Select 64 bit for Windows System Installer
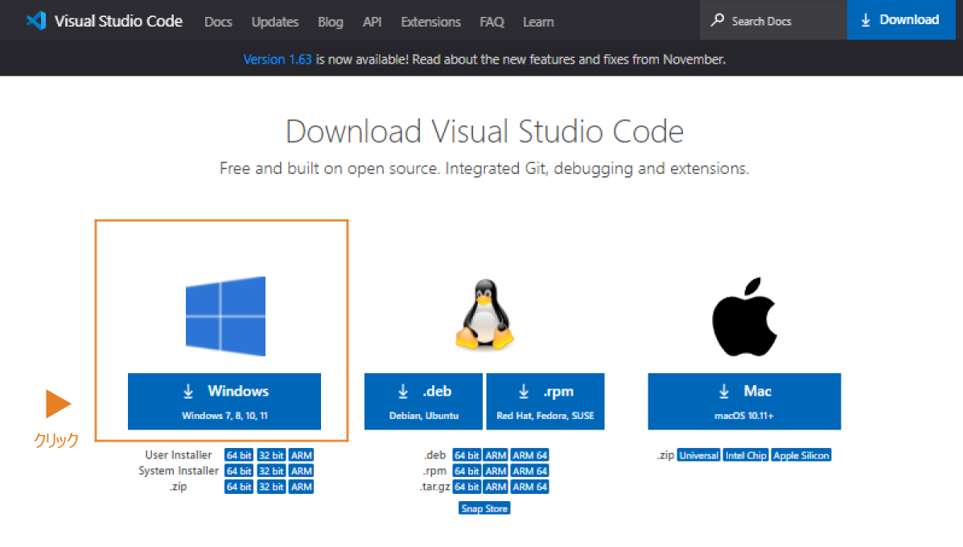Image resolution: width=963 pixels, height=547 pixels. pos(239,471)
